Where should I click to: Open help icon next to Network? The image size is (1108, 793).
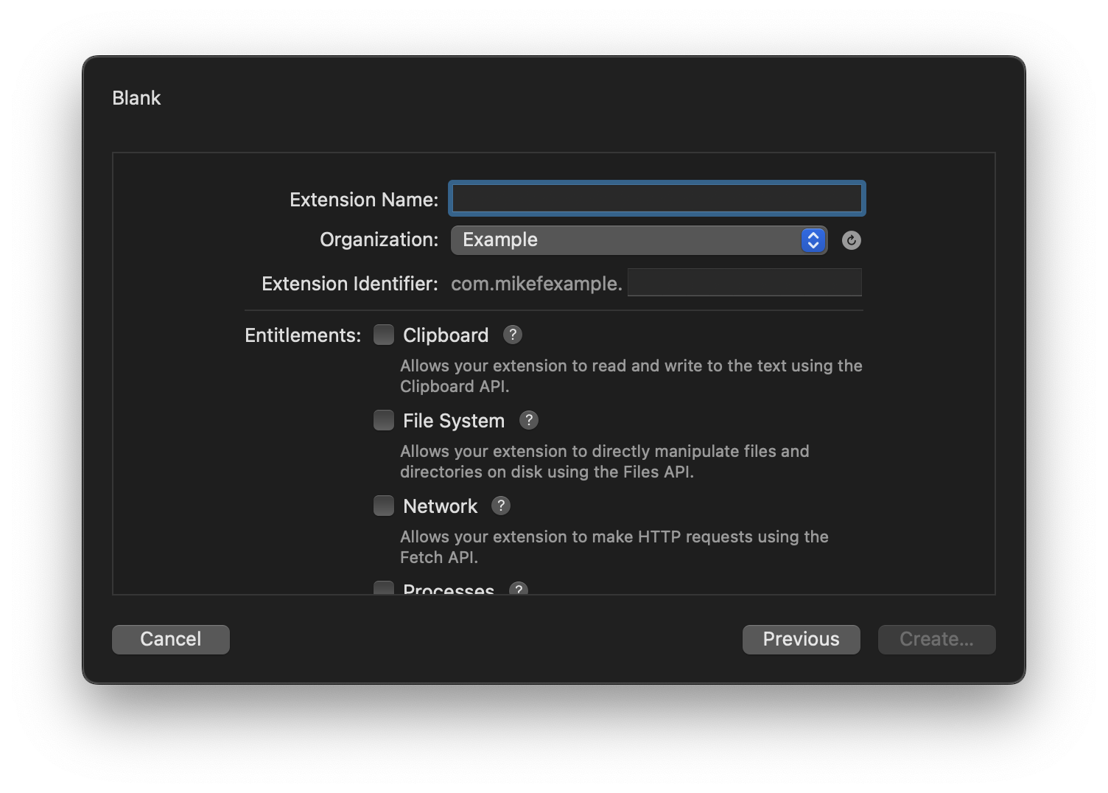click(x=501, y=506)
